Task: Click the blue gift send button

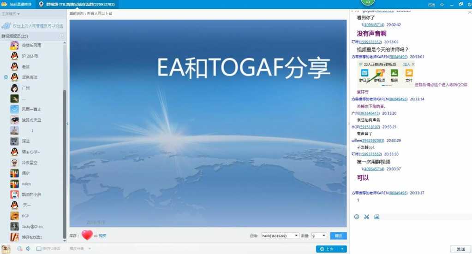Action: 338,236
